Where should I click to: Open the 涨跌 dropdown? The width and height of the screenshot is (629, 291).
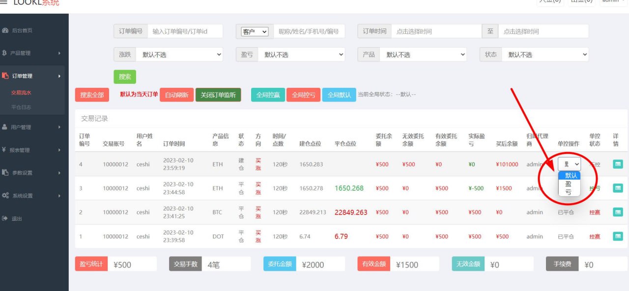click(x=179, y=54)
